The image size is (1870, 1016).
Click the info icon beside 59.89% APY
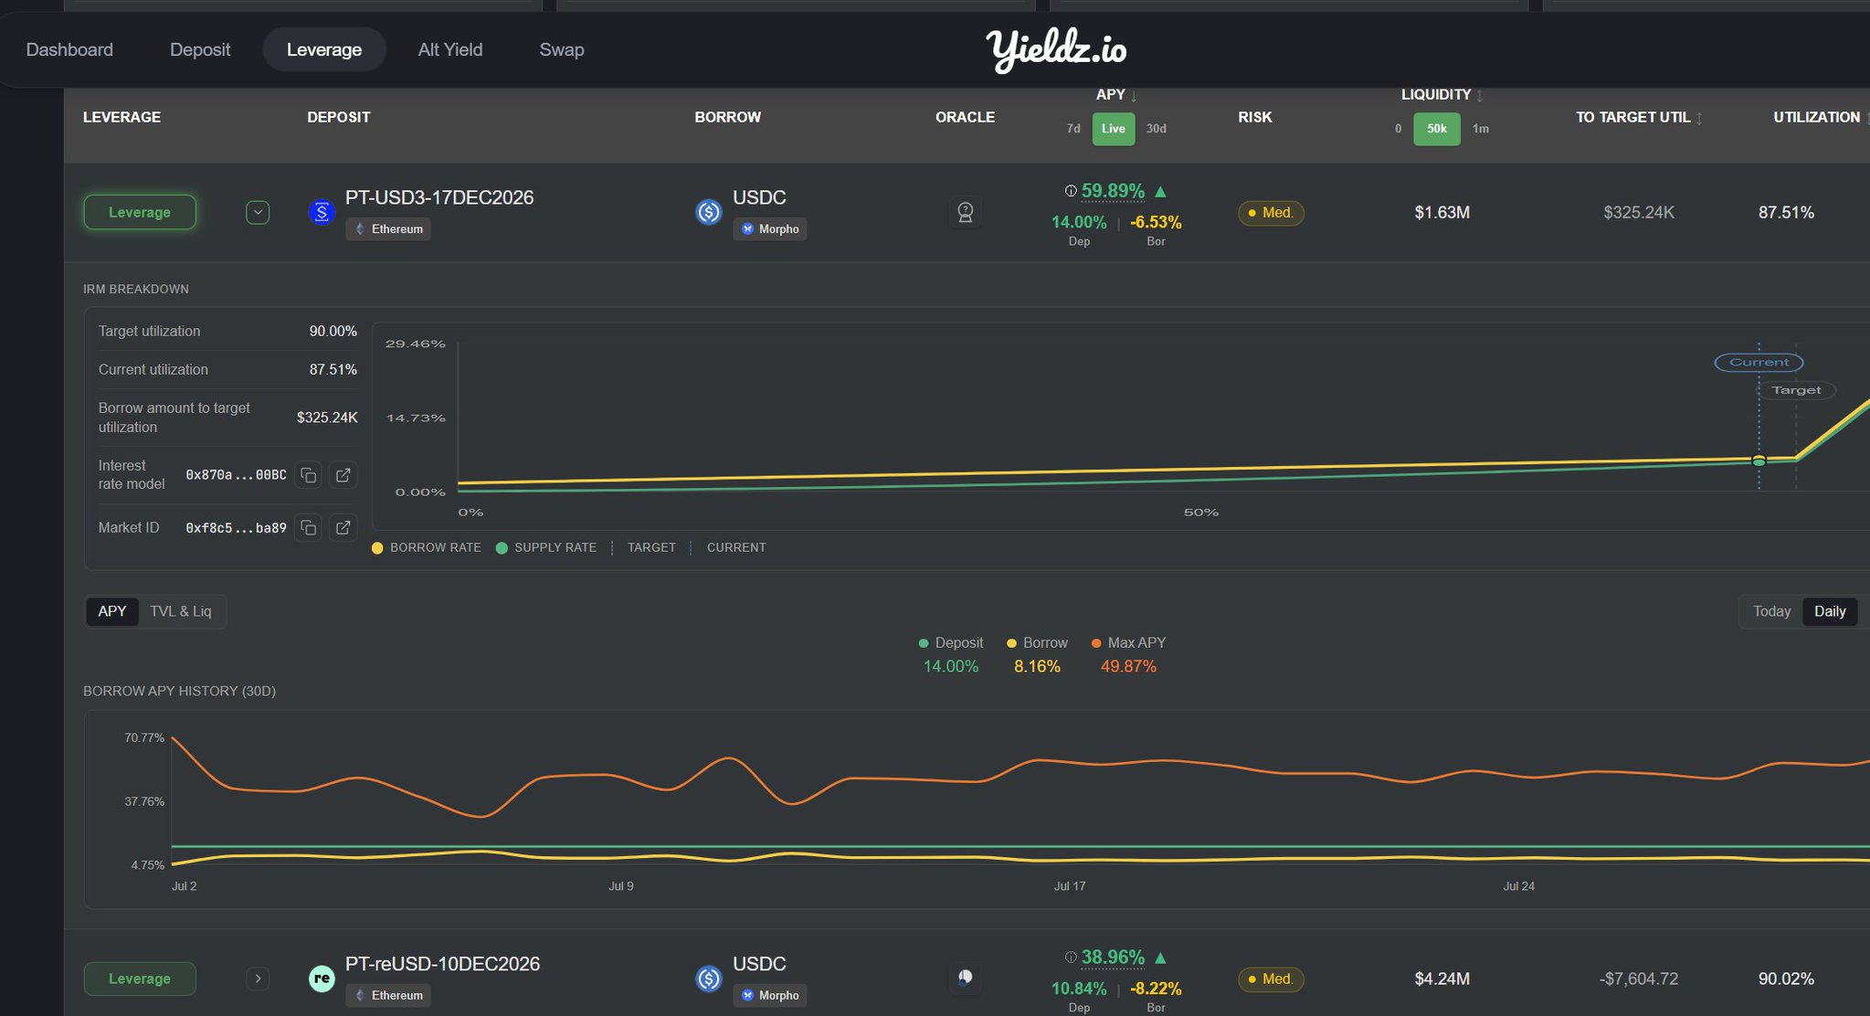point(1070,191)
